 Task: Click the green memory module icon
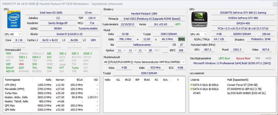coord(182,39)
